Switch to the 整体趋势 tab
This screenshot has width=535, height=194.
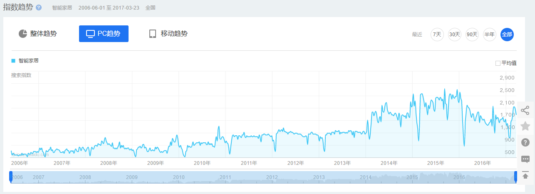point(38,34)
